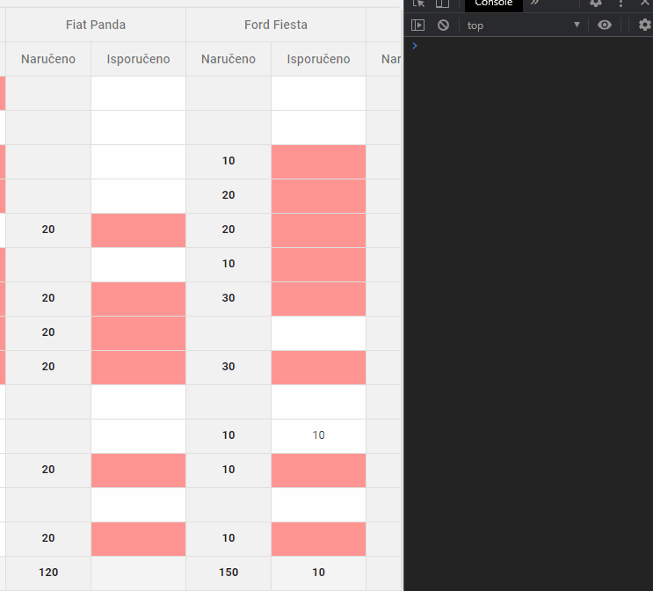Show the console sidebar
The image size is (653, 591).
point(418,26)
